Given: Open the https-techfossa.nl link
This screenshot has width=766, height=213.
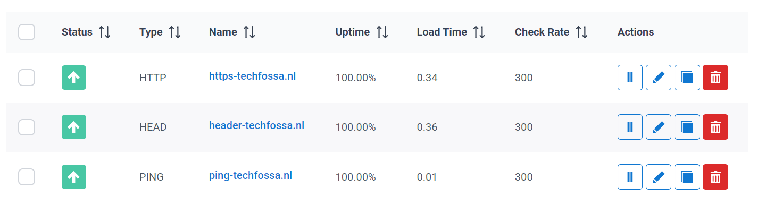Looking at the screenshot, I should coord(252,76).
